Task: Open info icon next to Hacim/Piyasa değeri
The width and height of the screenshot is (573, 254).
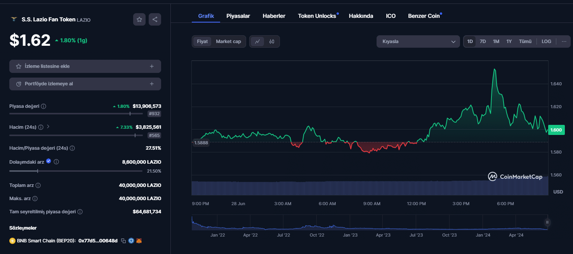Action: tap(72, 148)
